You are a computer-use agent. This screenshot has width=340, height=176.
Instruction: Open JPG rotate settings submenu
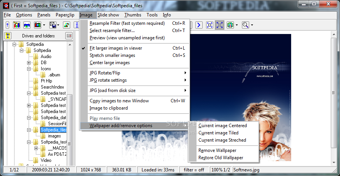point(134,80)
